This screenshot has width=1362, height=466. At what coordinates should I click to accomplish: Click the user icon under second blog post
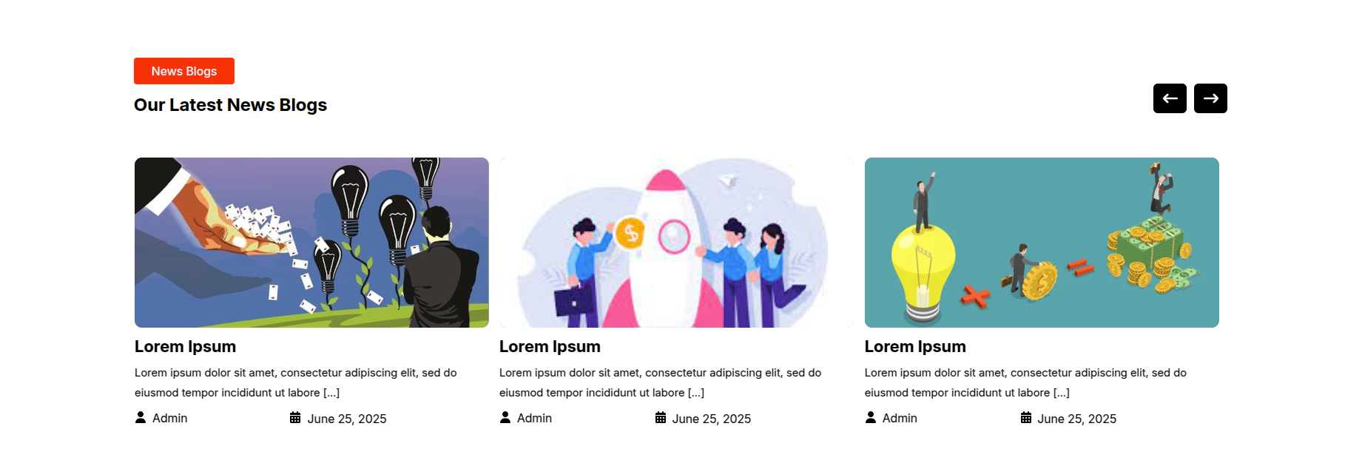pos(505,417)
